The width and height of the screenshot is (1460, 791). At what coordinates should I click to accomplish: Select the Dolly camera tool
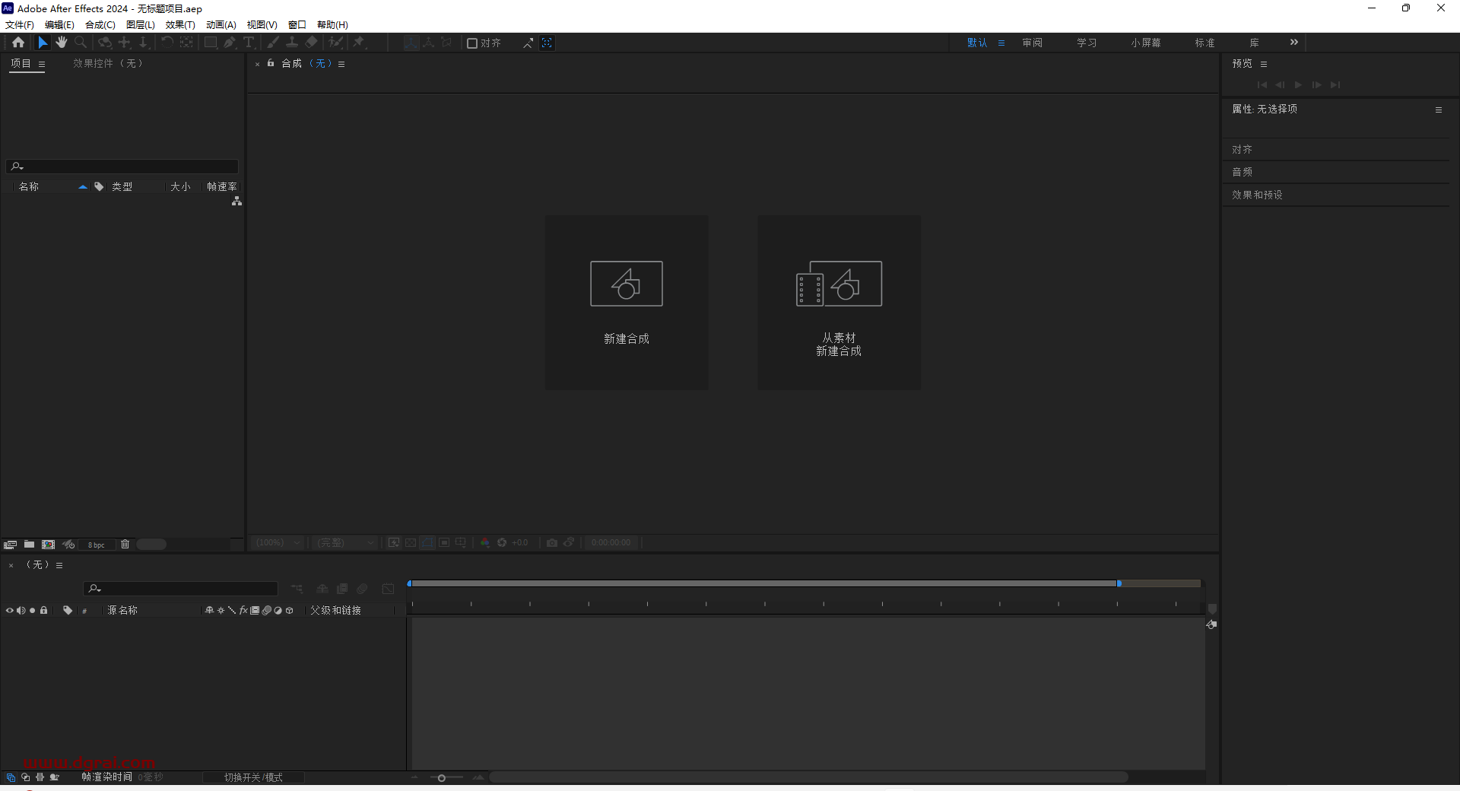(x=143, y=43)
